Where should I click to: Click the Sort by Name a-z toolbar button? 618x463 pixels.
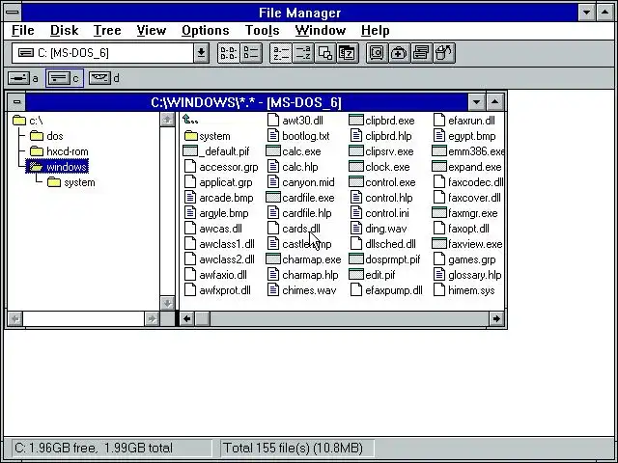[x=281, y=53]
